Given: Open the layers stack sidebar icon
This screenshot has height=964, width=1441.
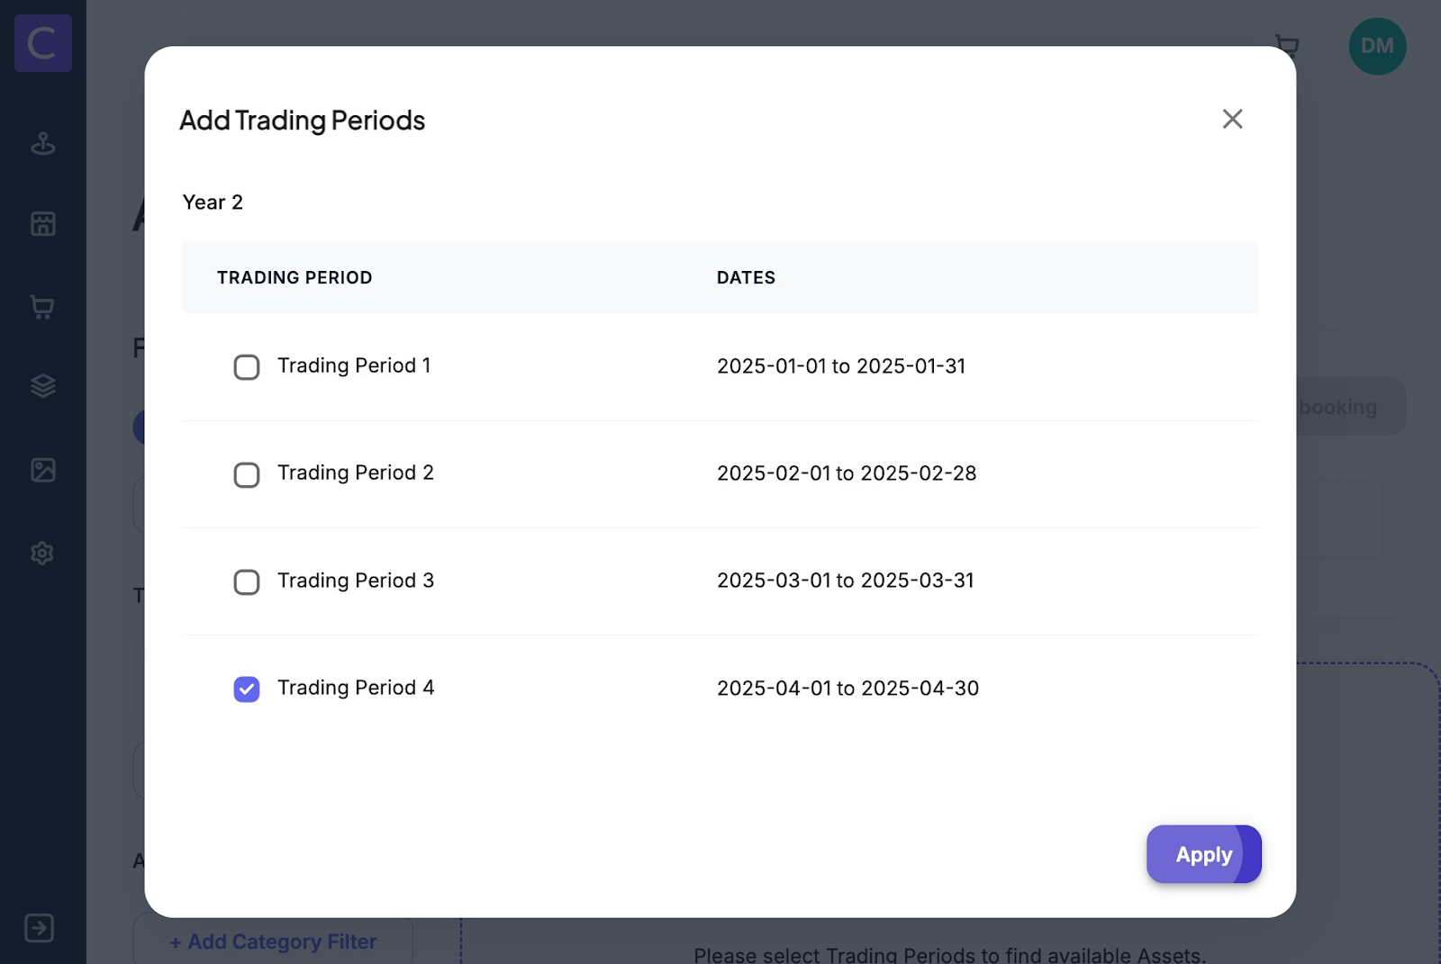Looking at the screenshot, I should click(42, 386).
